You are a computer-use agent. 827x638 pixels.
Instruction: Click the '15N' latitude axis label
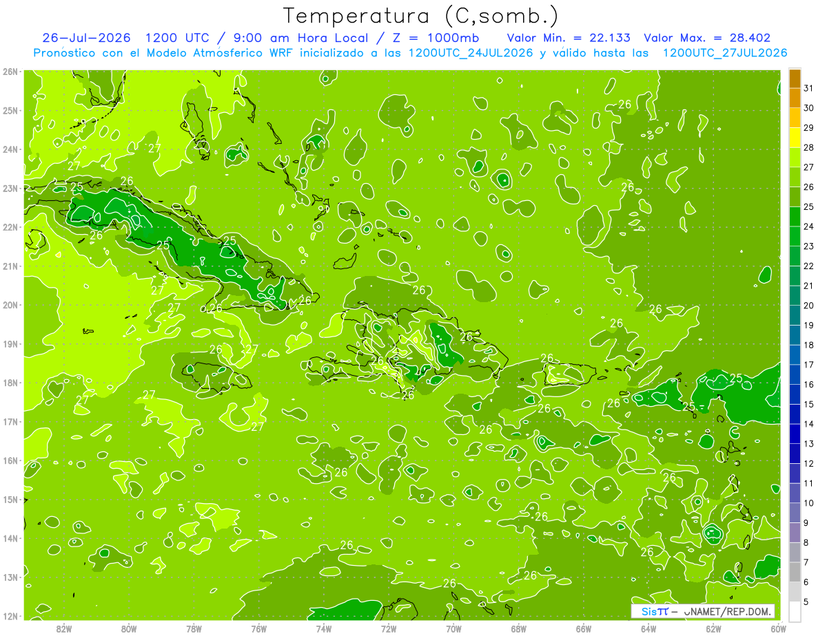10,499
